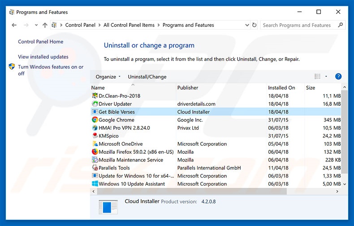The image size is (354, 226).
Task: Click the Windows shield icon beside features link
Action: pyautogui.click(x=12, y=66)
